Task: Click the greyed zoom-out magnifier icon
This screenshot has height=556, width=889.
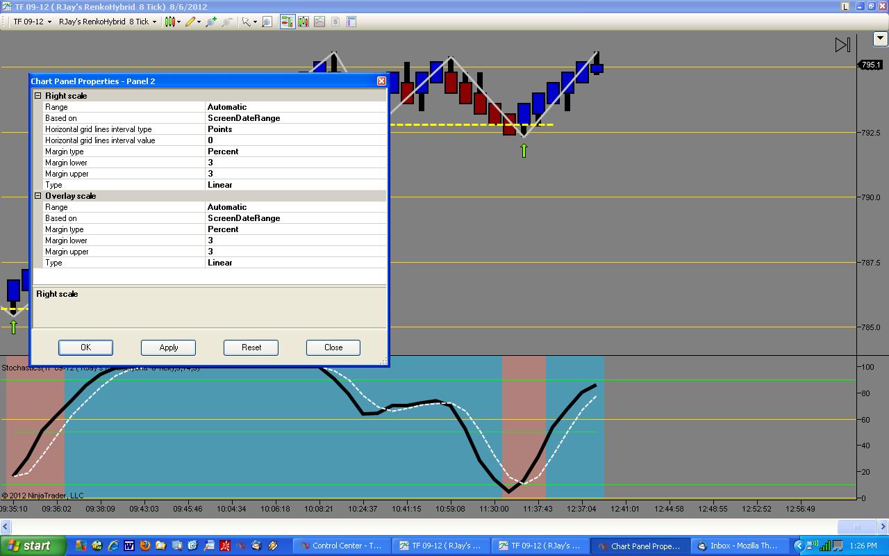Action: pos(227,22)
